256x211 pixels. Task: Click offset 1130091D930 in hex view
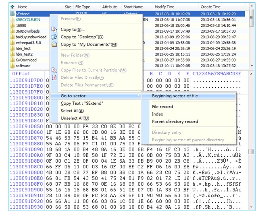pyautogui.click(x=26, y=207)
